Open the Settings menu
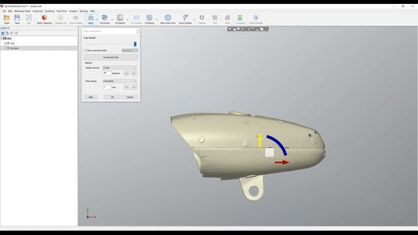This screenshot has width=418, height=235. tap(84, 11)
